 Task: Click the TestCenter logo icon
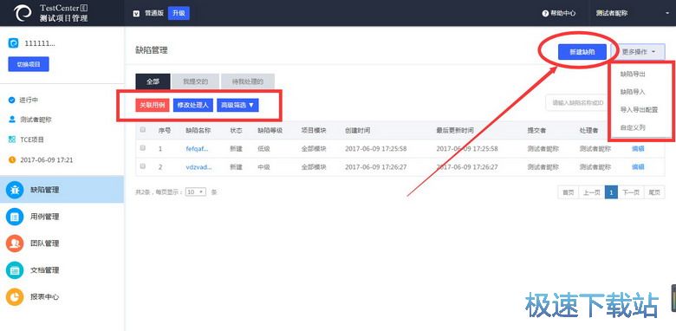(23, 13)
